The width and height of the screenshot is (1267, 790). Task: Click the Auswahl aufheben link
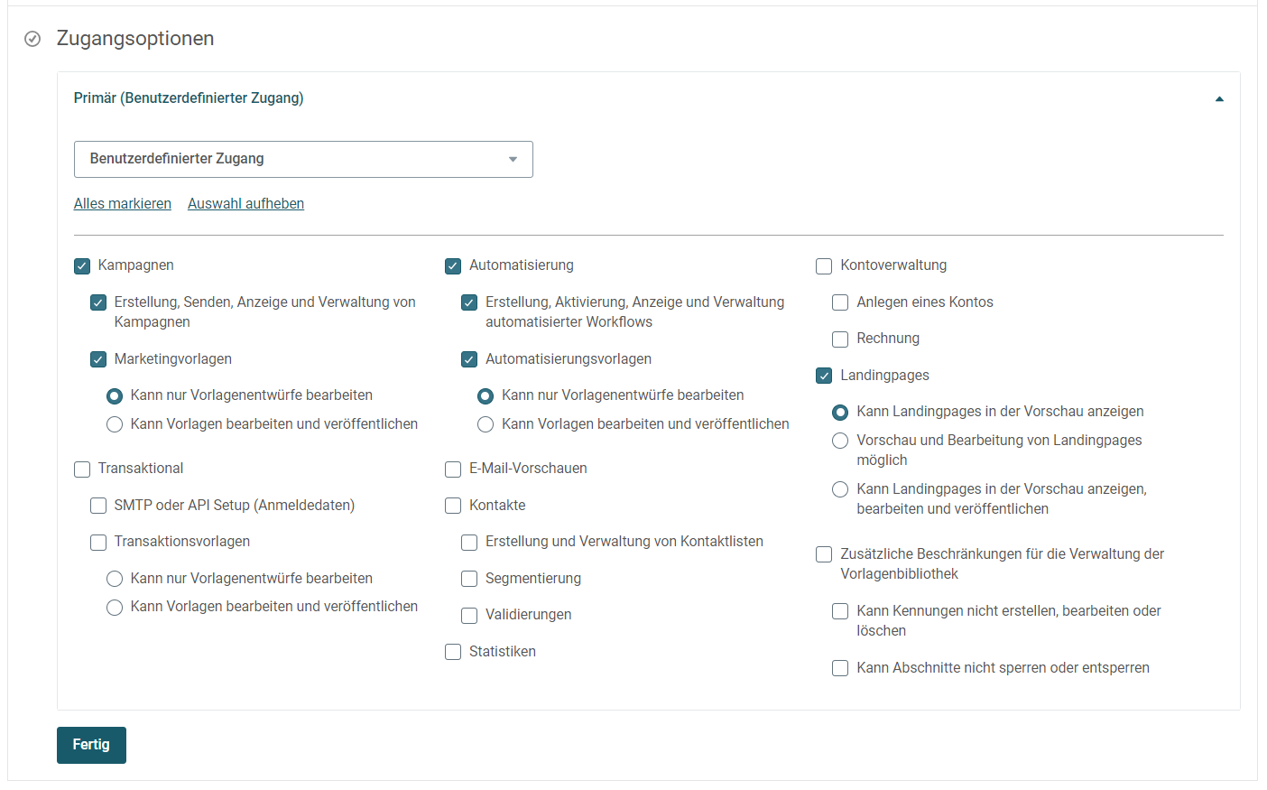[x=245, y=204]
